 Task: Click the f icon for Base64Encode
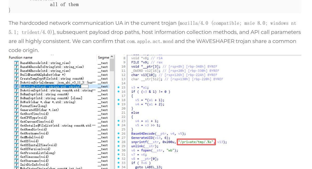tap(16, 71)
